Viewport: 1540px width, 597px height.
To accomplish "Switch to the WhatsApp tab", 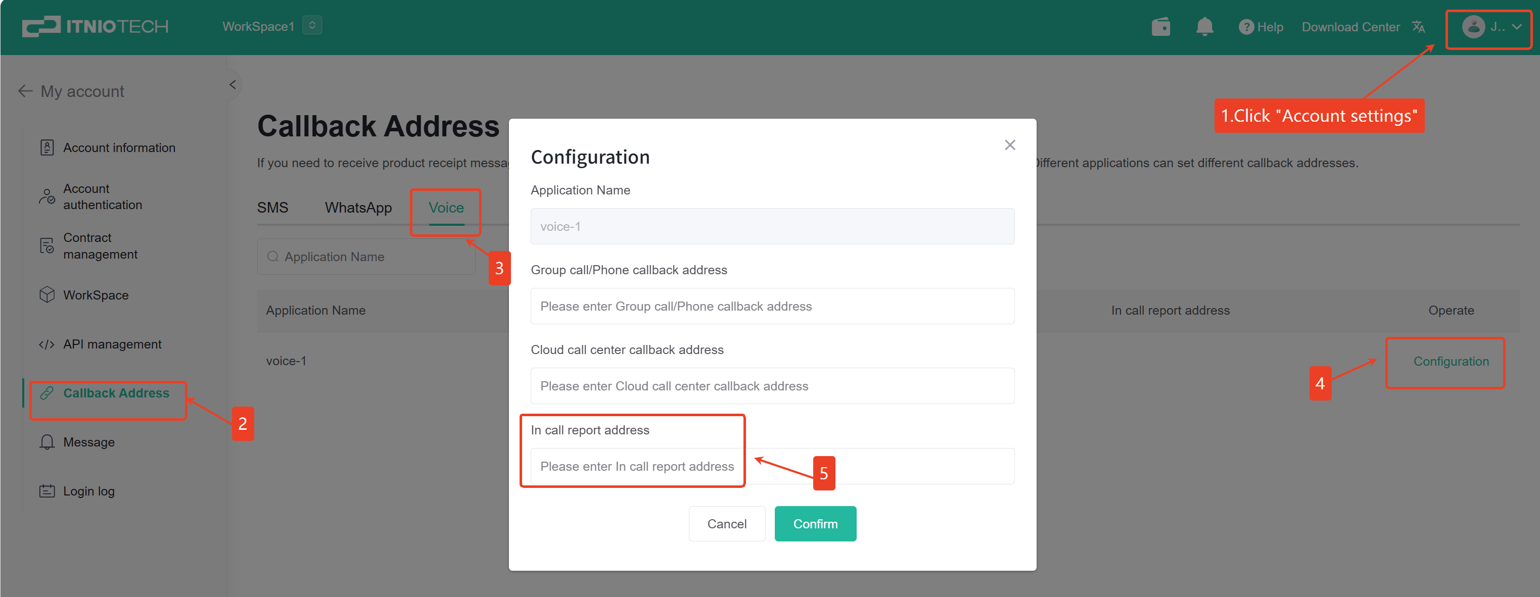I will pyautogui.click(x=358, y=208).
